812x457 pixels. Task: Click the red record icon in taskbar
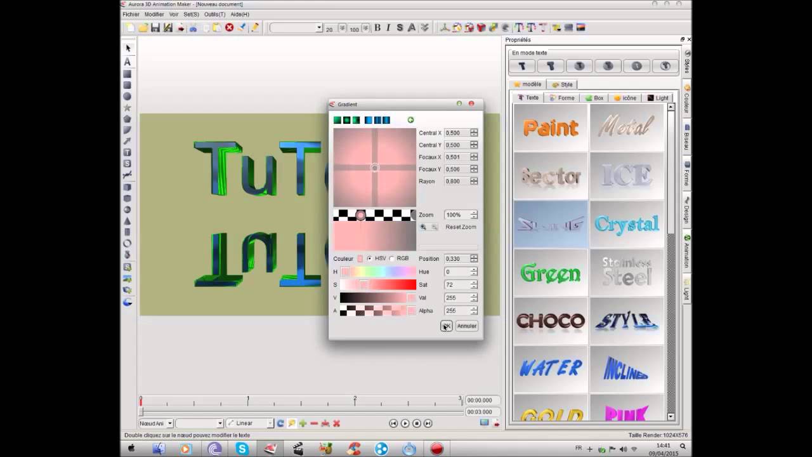point(436,449)
